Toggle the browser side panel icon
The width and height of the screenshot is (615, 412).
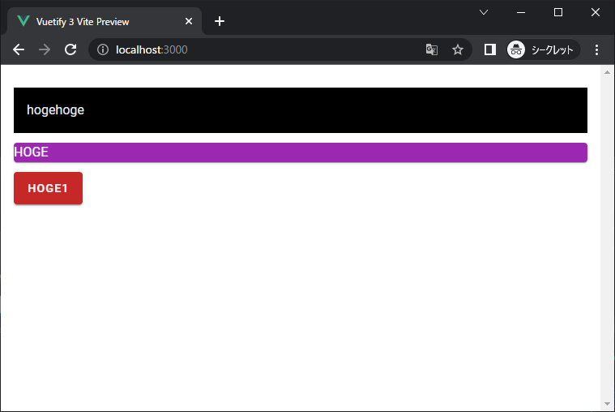pyautogui.click(x=490, y=49)
